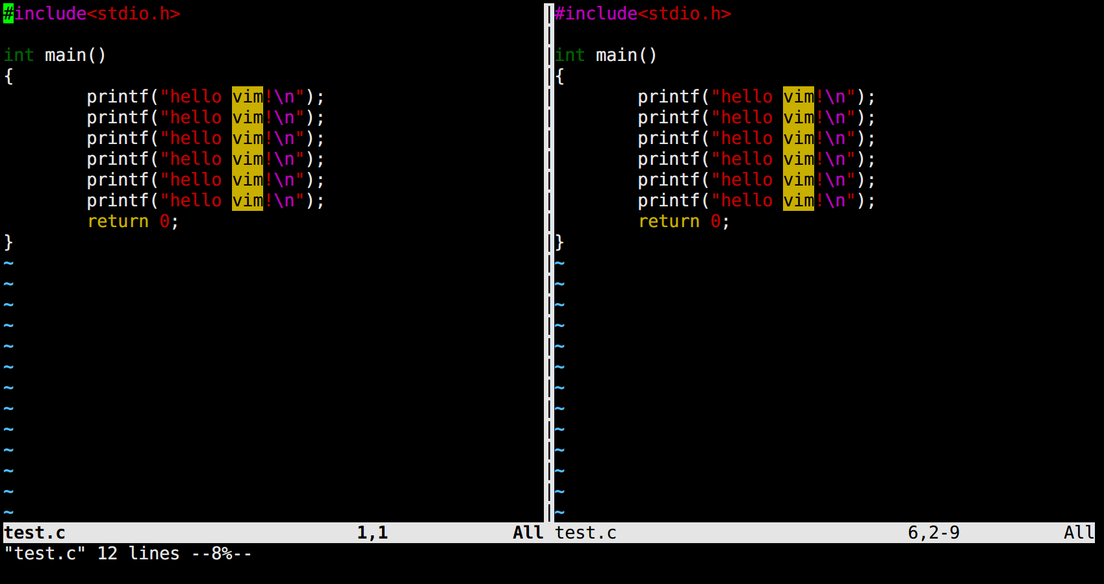The image size is (1104, 584).
Task: Click '#include<stdio.h>' in the right pane
Action: click(643, 14)
